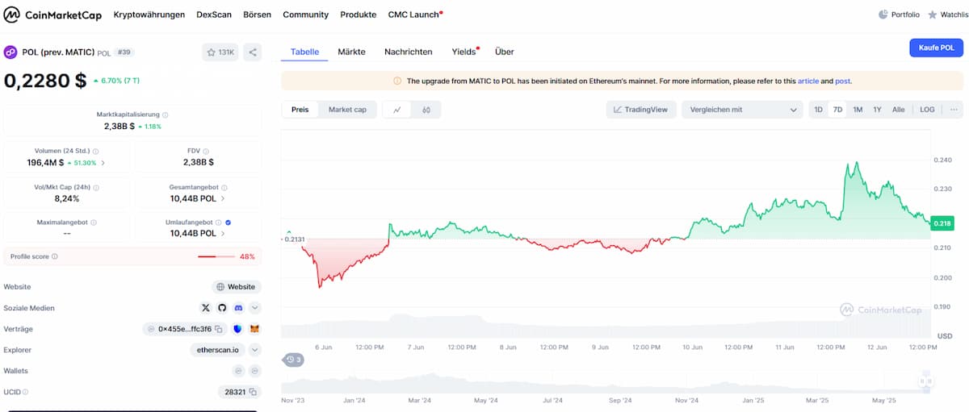
Task: Click the MetaMask fox icon
Action: point(254,329)
